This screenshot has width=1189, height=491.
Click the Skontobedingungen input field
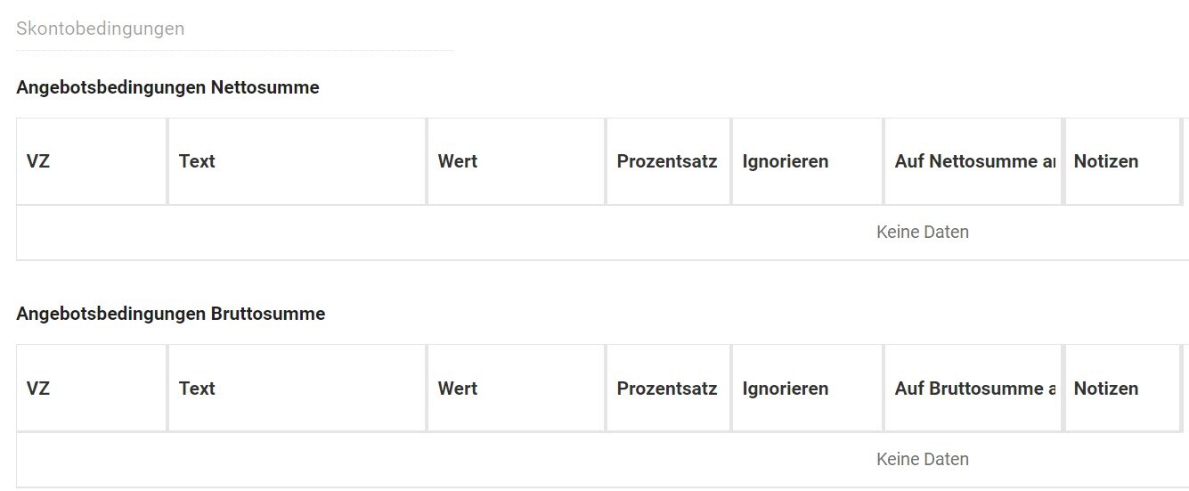[x=233, y=29]
